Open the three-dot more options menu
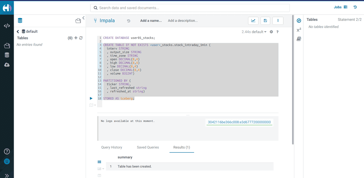Screen dimensions: 364x178 coord(278,21)
